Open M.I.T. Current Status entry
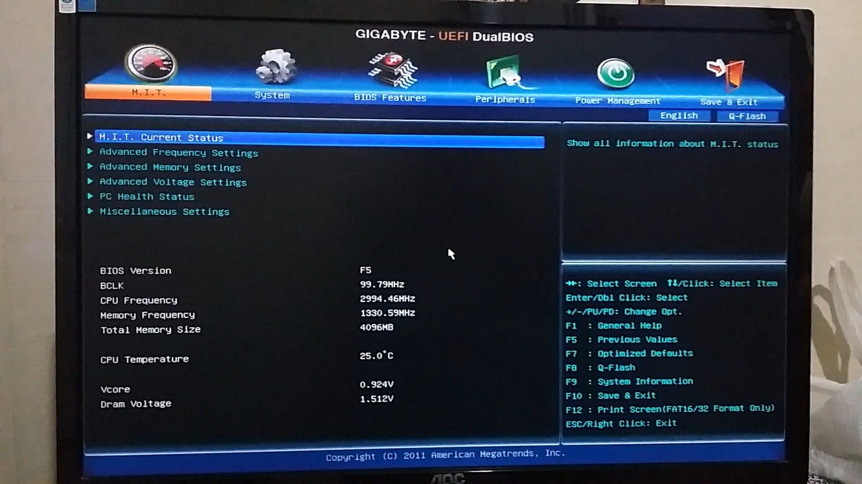This screenshot has height=484, width=862. coord(319,139)
